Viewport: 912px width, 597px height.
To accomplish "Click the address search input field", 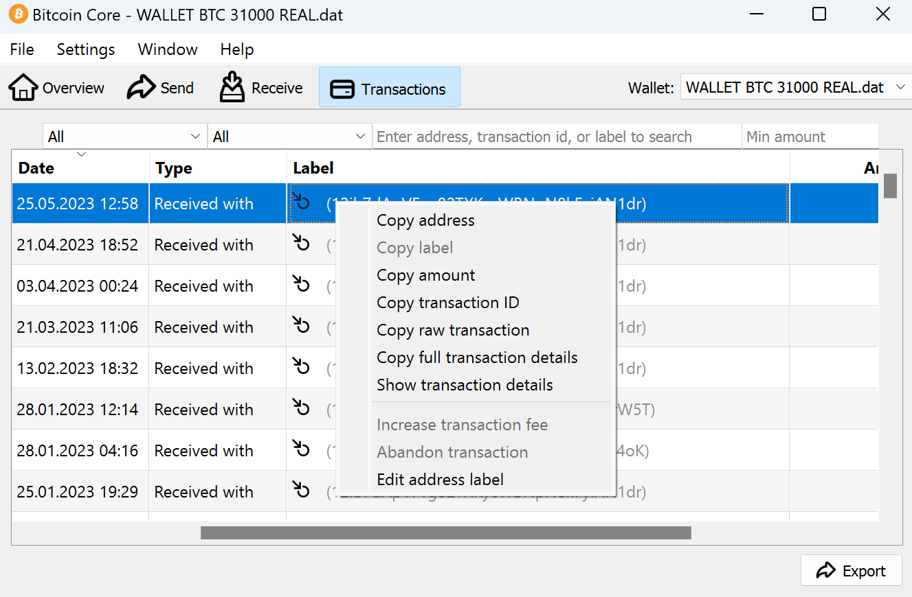I will click(x=557, y=137).
